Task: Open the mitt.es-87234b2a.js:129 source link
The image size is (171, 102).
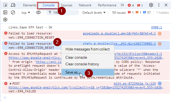Action: [135, 84]
